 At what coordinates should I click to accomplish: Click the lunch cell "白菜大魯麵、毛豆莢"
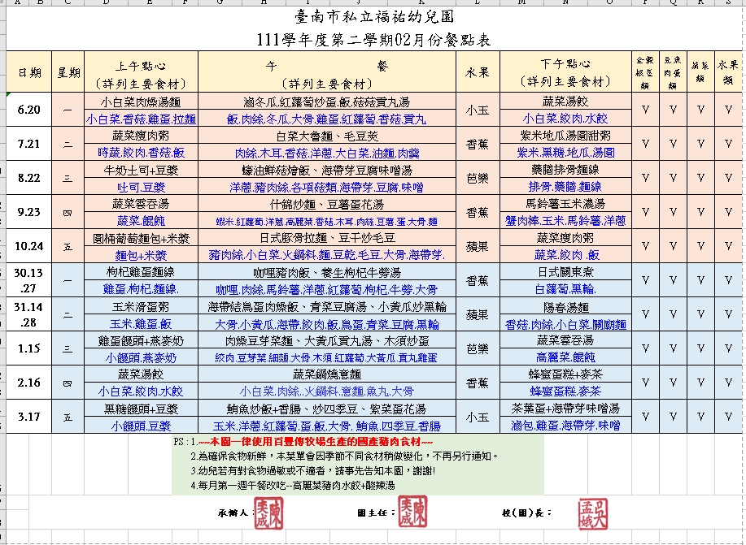click(x=327, y=136)
